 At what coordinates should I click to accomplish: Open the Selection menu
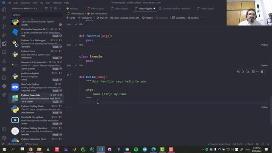(25, 3)
